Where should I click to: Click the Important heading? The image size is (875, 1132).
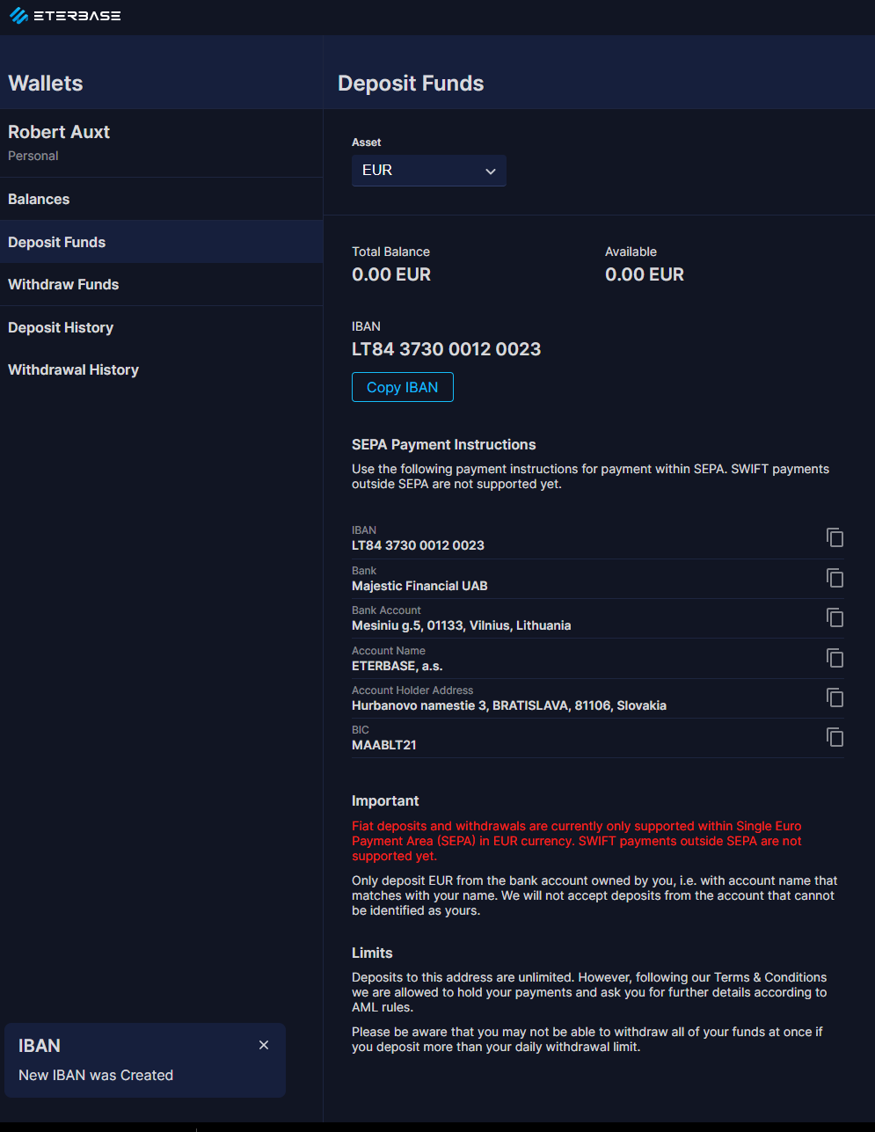[385, 801]
